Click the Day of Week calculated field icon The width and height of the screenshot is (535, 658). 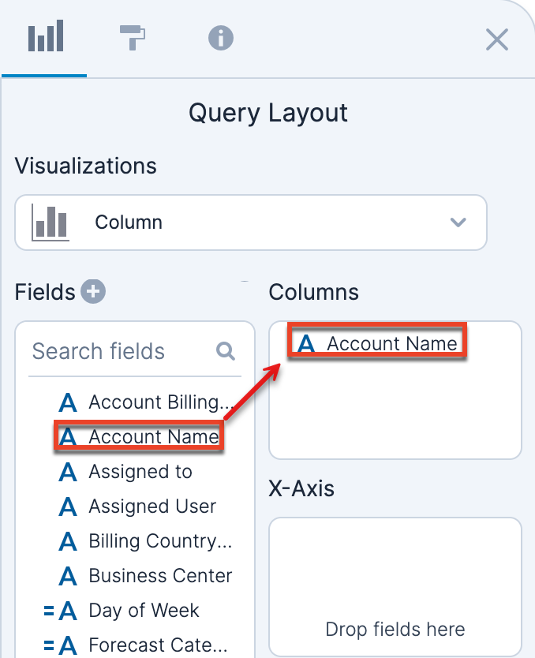click(60, 611)
